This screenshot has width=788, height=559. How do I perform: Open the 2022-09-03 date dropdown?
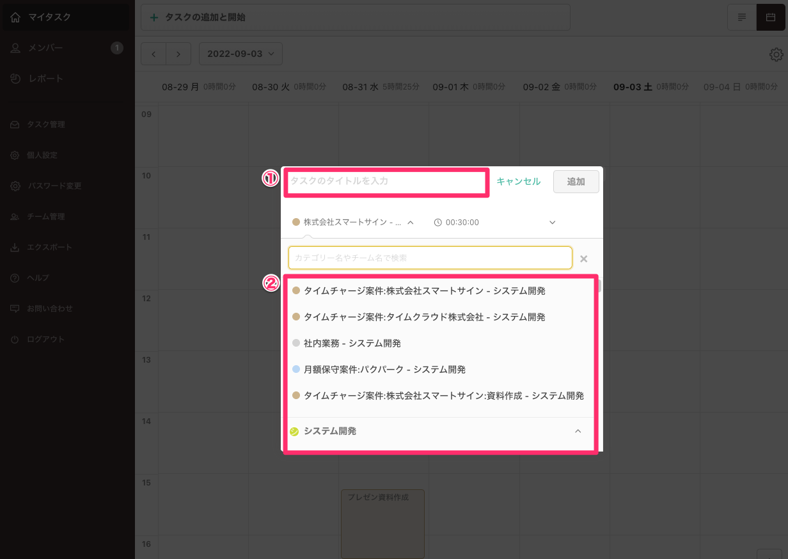240,54
